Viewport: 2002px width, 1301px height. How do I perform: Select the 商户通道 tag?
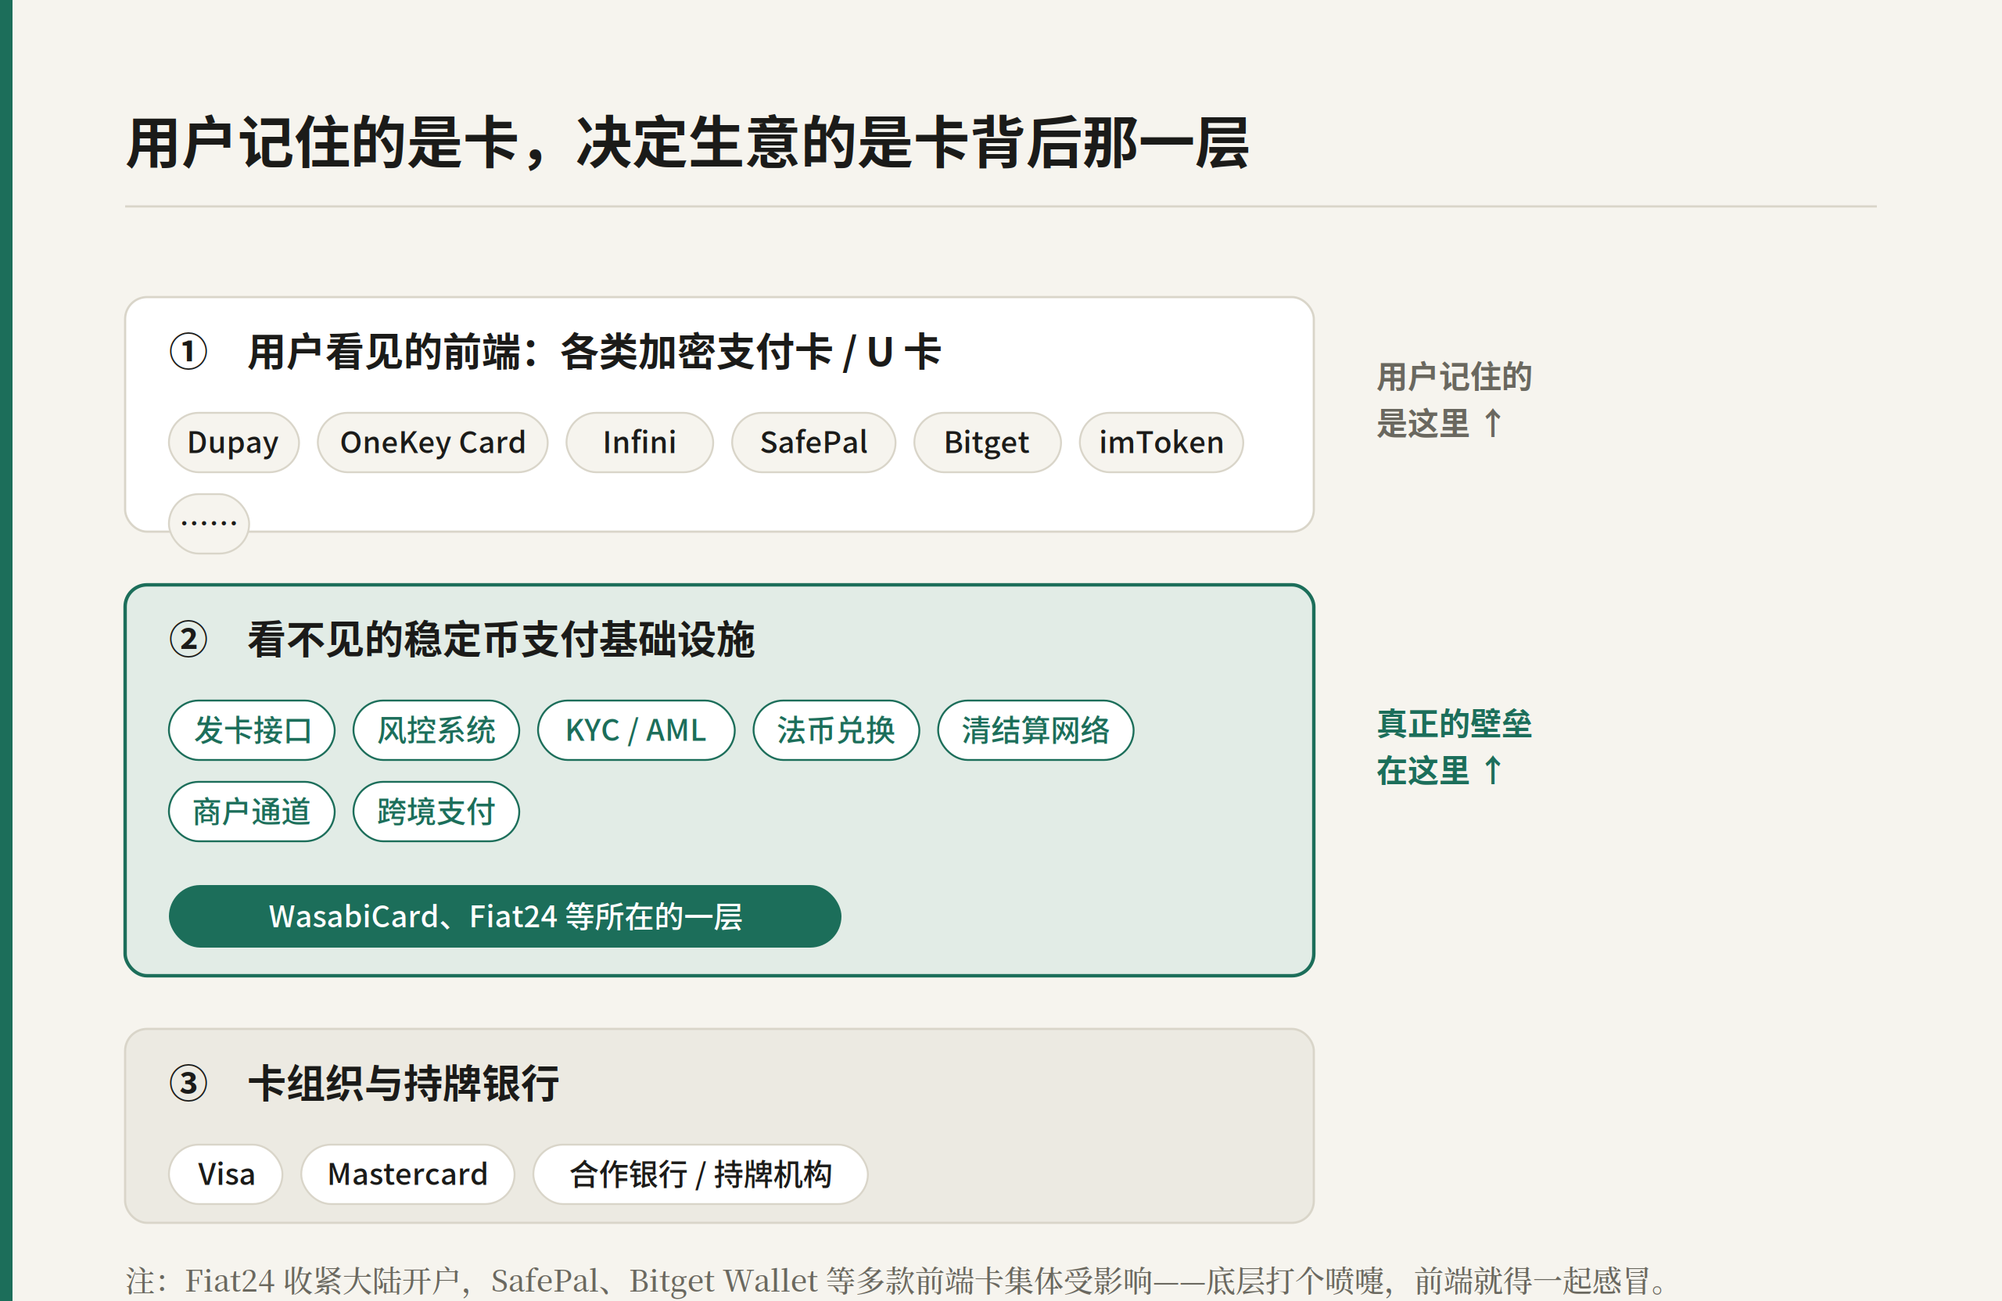point(252,812)
